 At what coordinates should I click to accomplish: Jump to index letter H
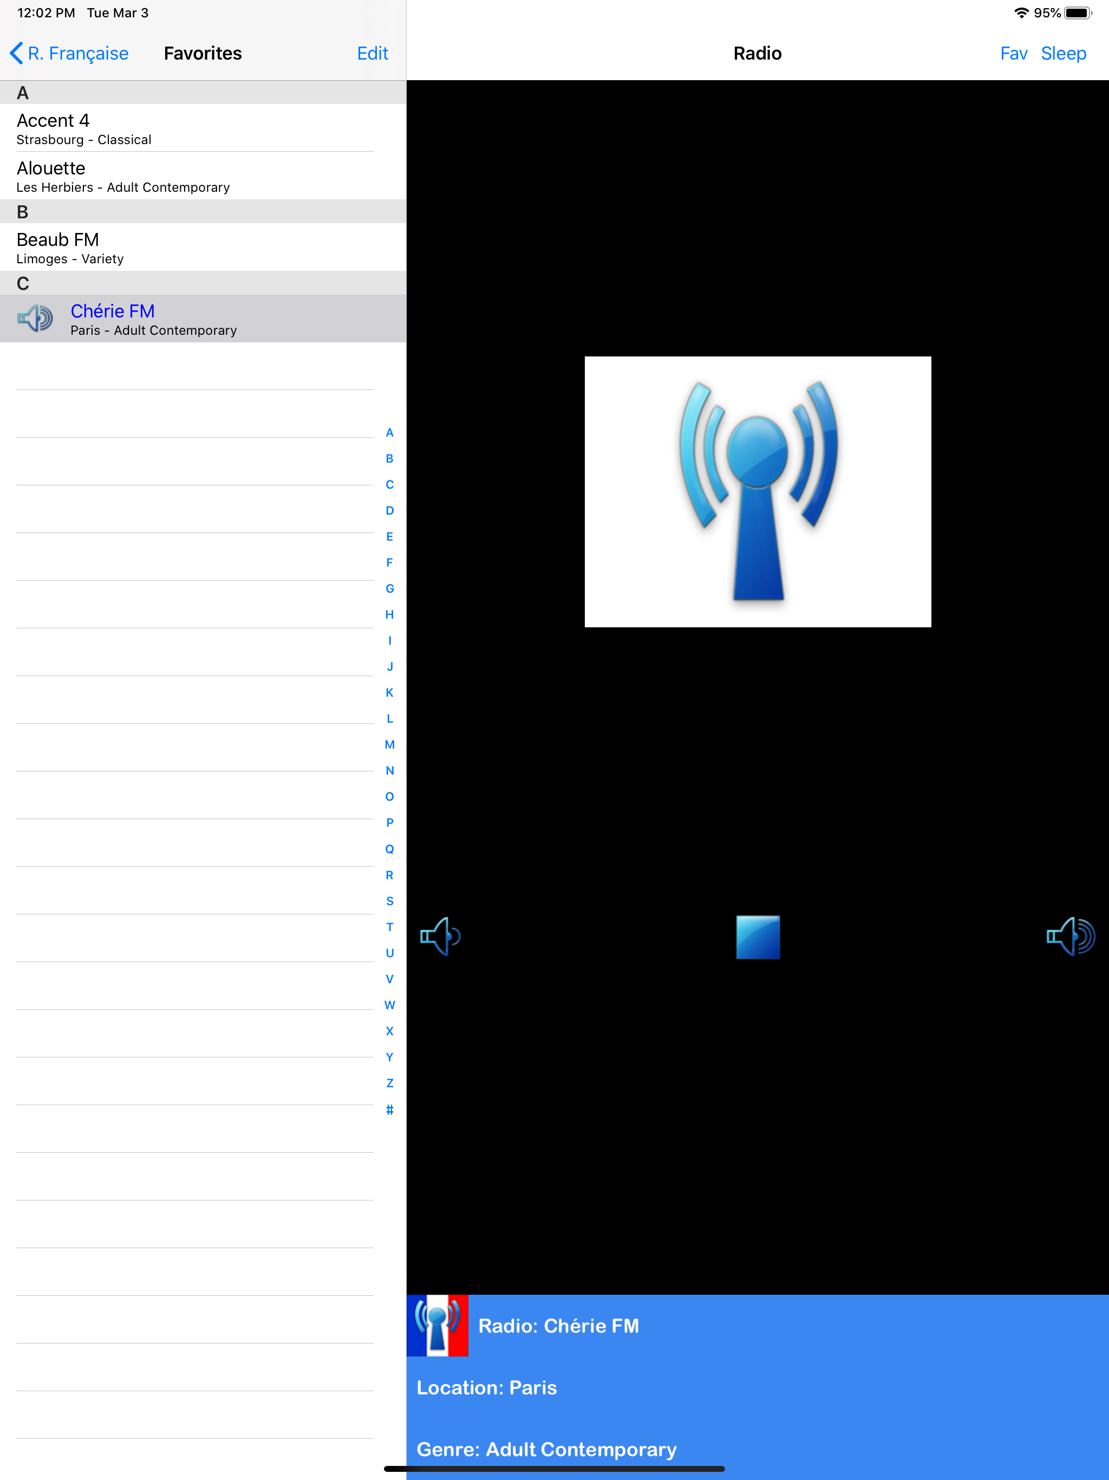[x=390, y=615]
